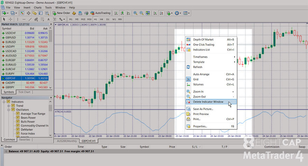Switch timeframe to M15
Screen dimensions: 308x166
click(83, 19)
